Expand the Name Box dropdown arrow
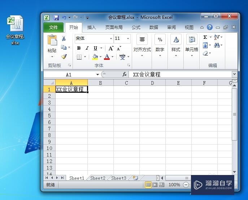The width and height of the screenshot is (248, 200). pyautogui.click(x=97, y=74)
